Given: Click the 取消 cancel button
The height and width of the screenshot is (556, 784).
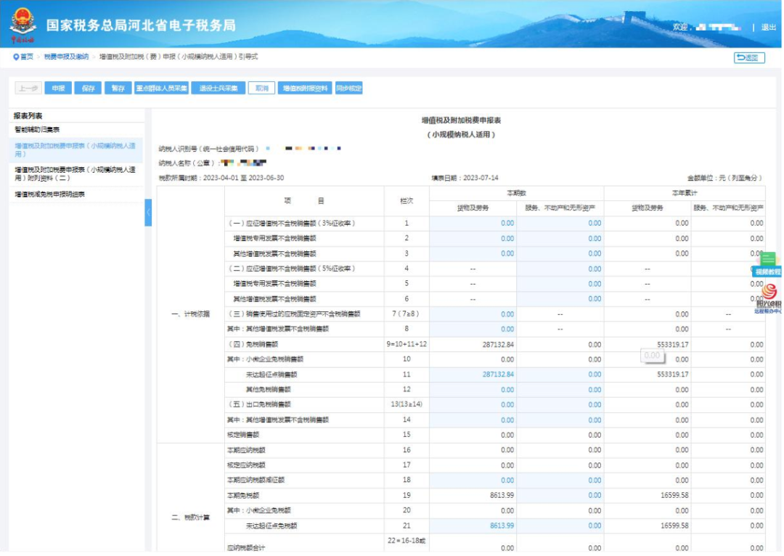Looking at the screenshot, I should click(262, 89).
